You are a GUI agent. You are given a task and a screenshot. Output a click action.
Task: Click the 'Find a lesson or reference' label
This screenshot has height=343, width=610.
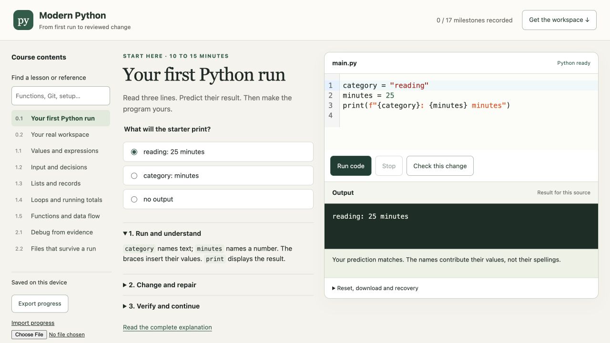click(x=49, y=78)
